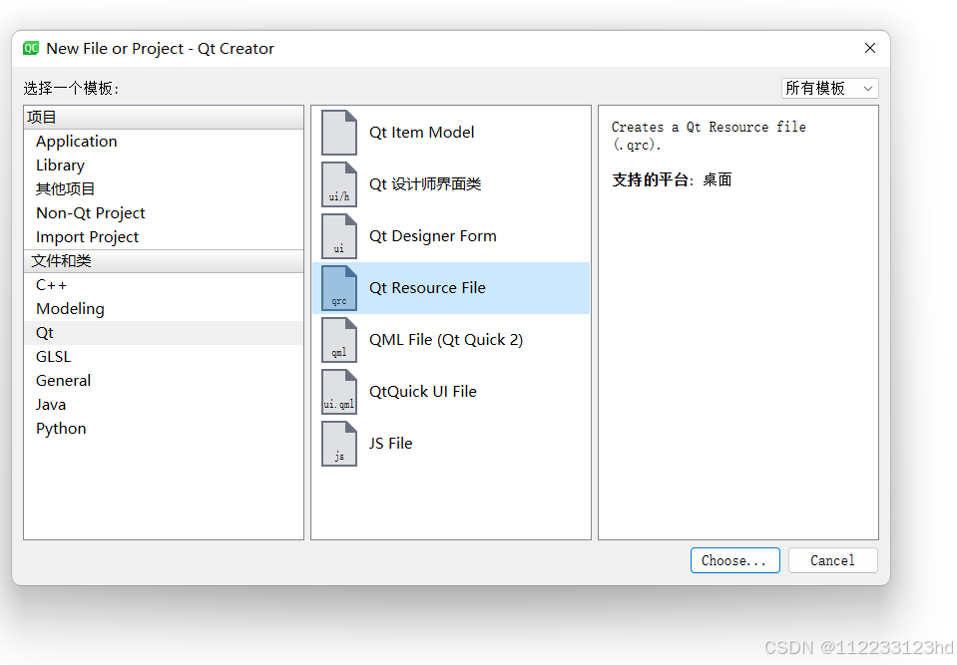Click the description text 'Creates a Qt Resource file'
Viewport: 957px width, 665px height.
pos(709,127)
